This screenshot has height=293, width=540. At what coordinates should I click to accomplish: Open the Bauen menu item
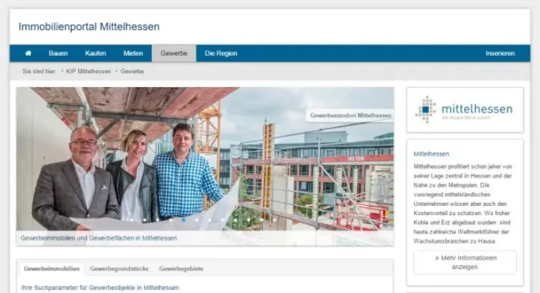tap(58, 53)
